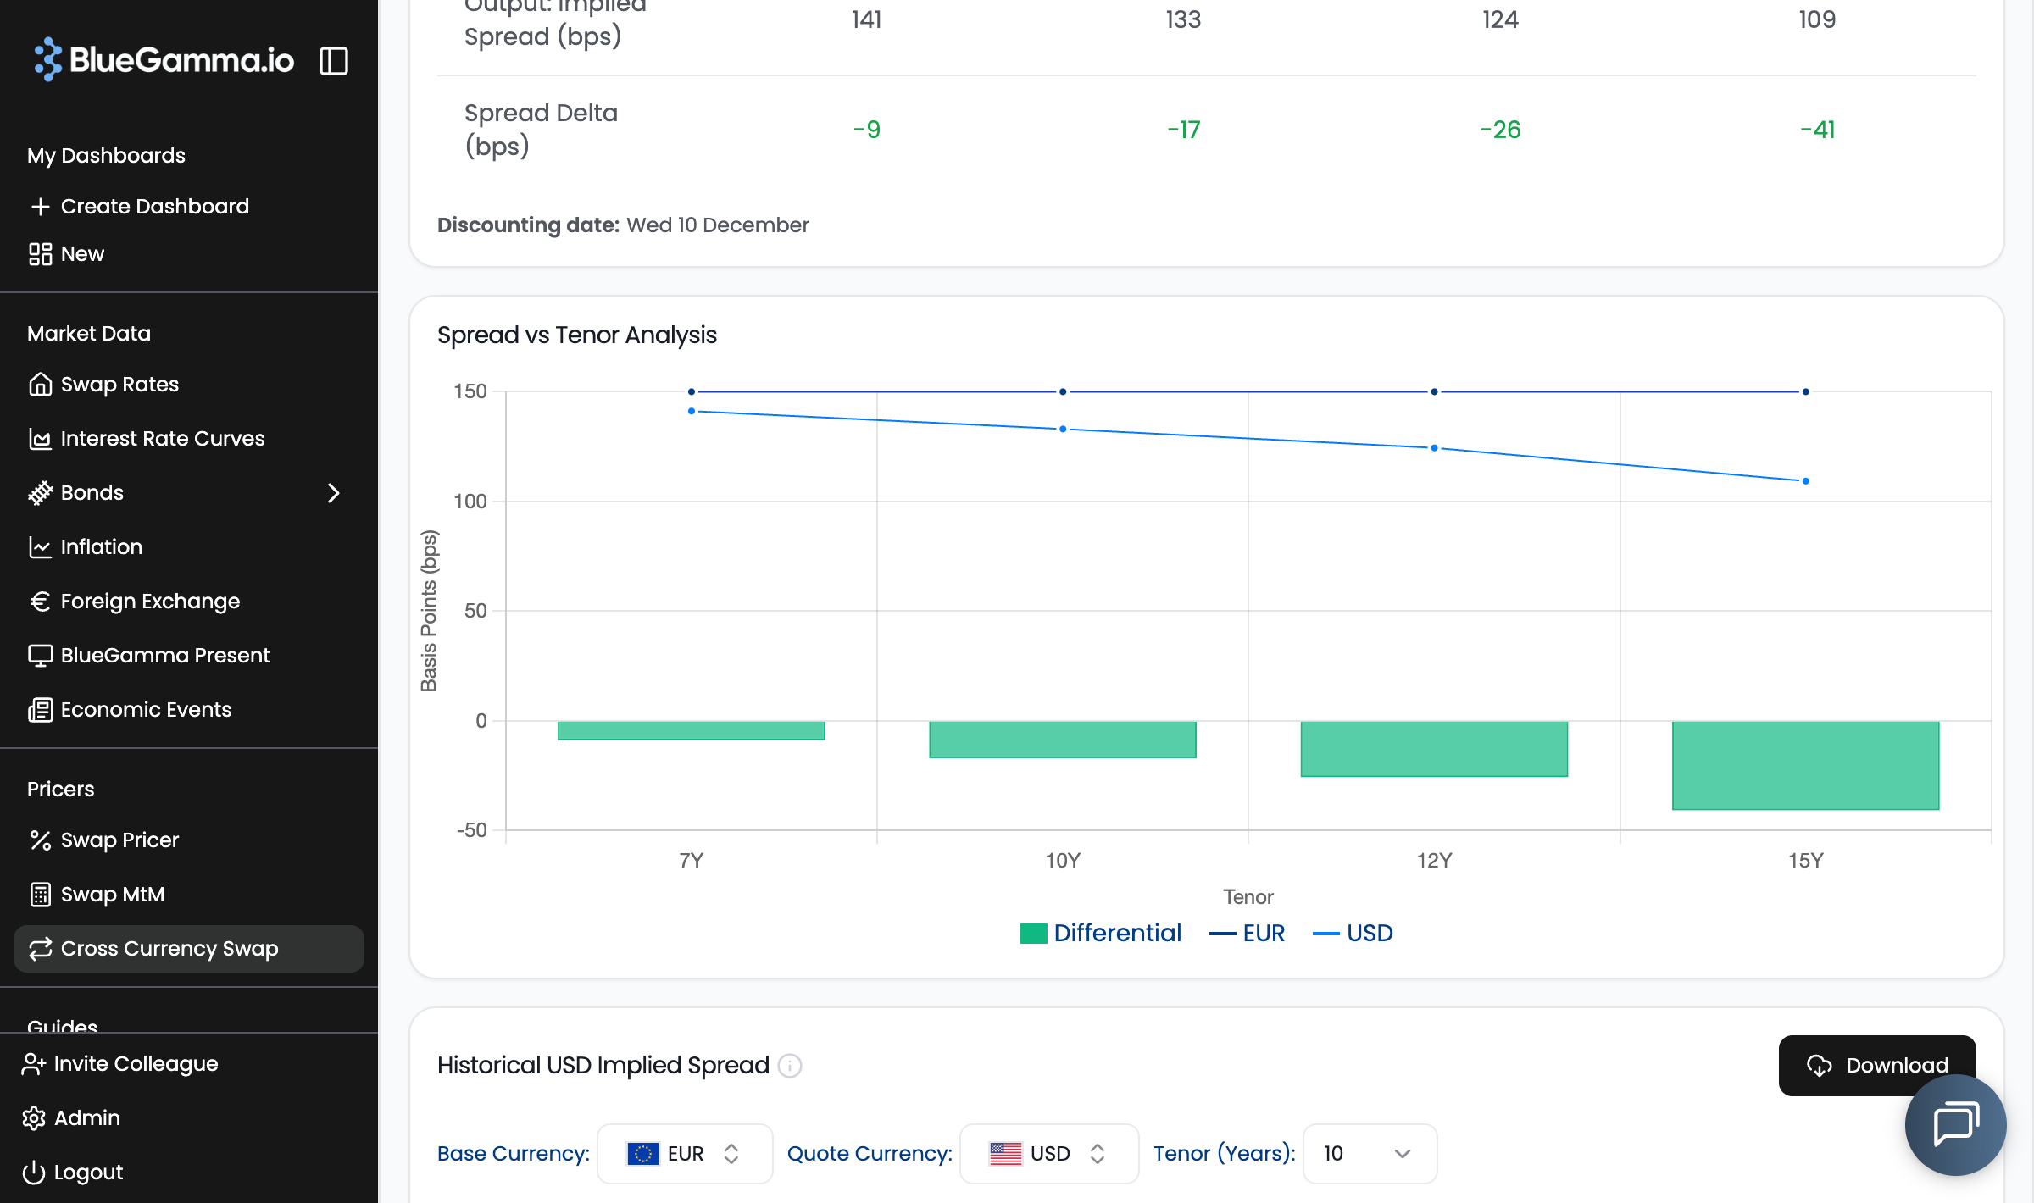Toggle the USD line visibility
Image resolution: width=2034 pixels, height=1203 pixels.
click(x=1353, y=932)
